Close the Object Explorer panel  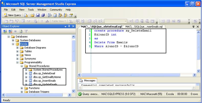pos(73,26)
